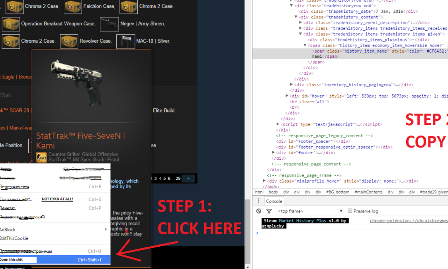Viewport: 448px width, 269px height.
Task: Switch to the Console drawer tab
Action: tap(274, 201)
